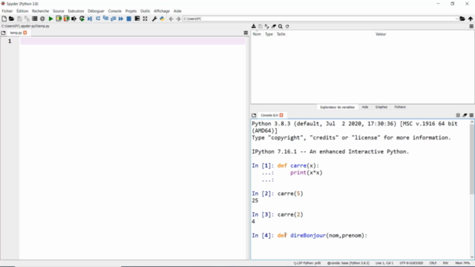Remove all variables eraser icon
The width and height of the screenshot is (475, 267).
coord(274,27)
